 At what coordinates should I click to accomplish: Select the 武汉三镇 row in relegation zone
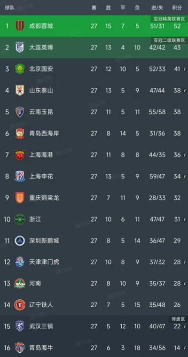coord(94,326)
